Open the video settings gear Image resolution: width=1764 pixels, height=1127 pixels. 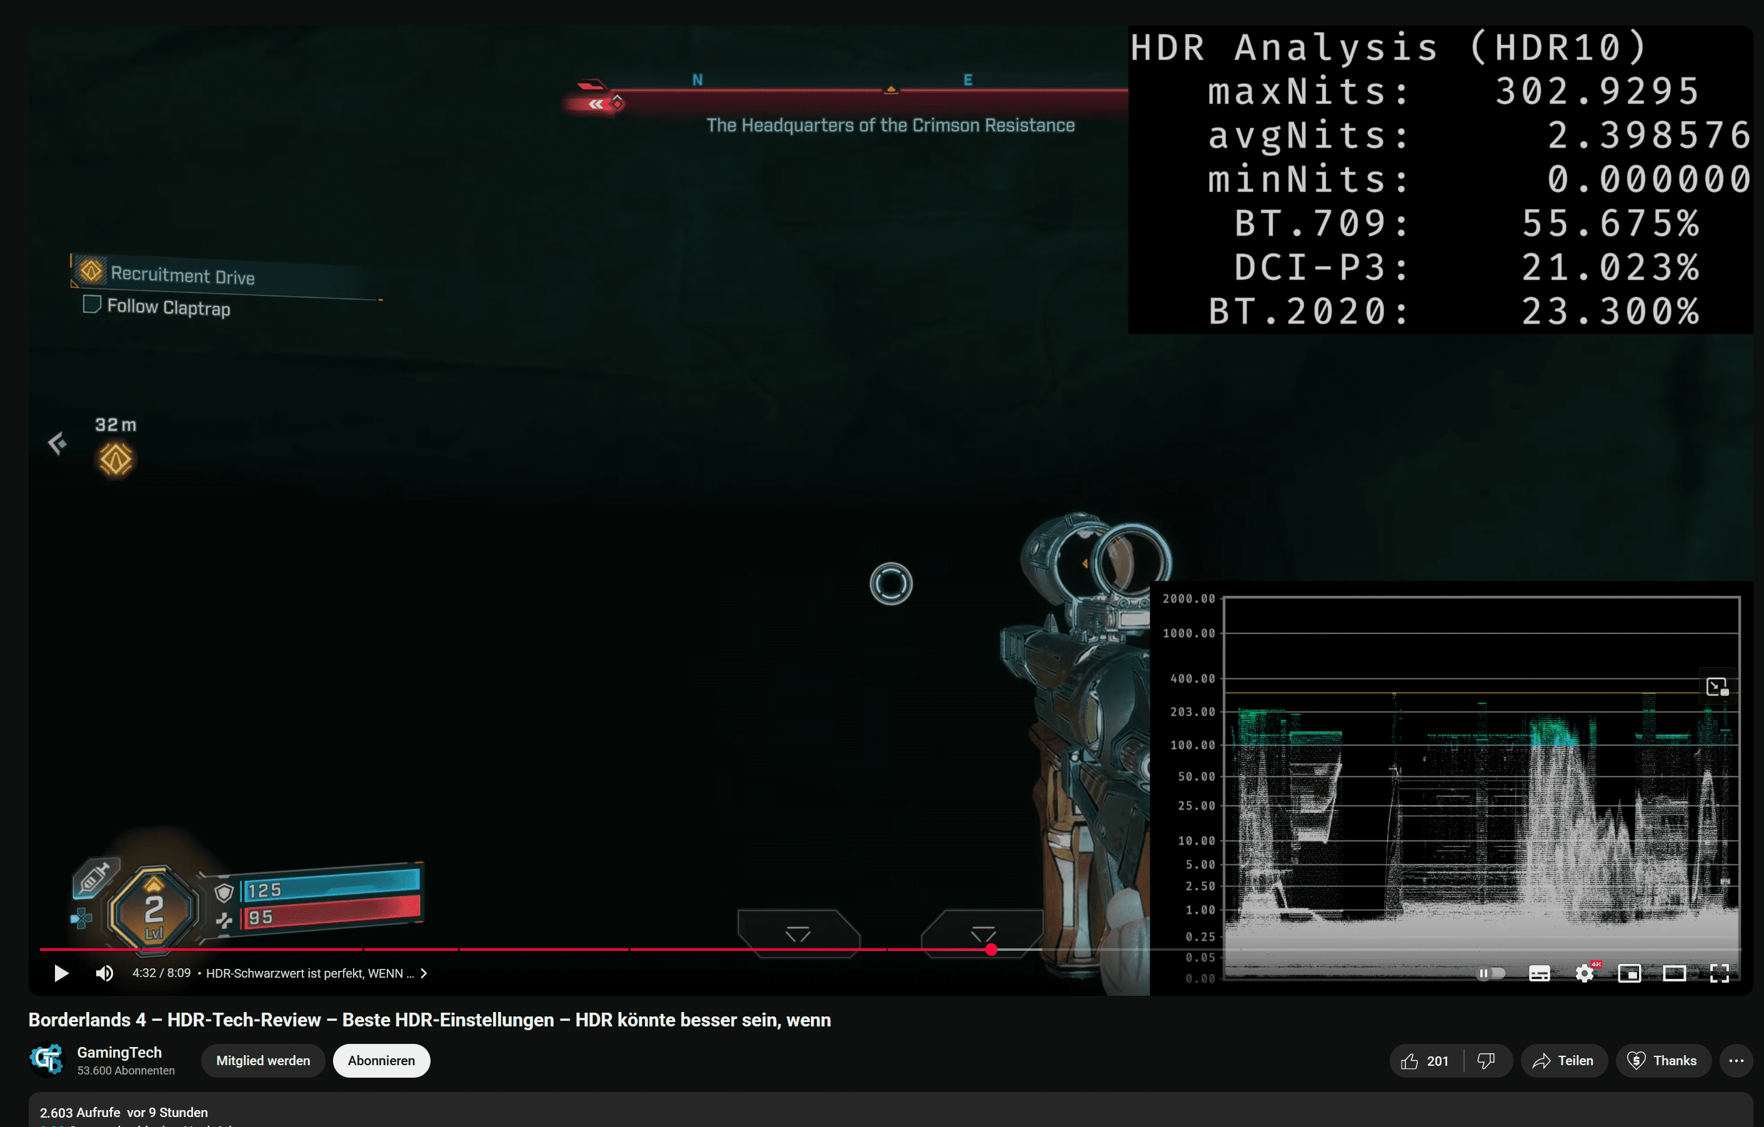[x=1585, y=973]
